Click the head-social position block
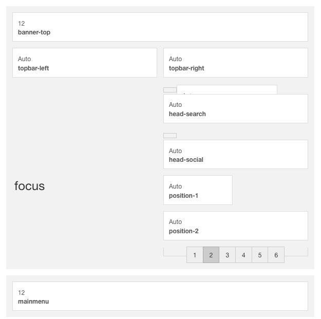Screen dimensions: 321x319 (236, 155)
